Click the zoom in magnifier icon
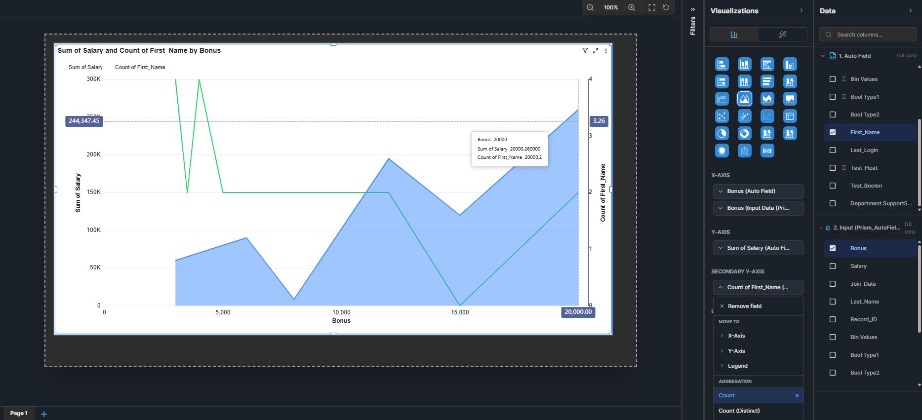Viewport: 922px width, 420px height. (632, 7)
